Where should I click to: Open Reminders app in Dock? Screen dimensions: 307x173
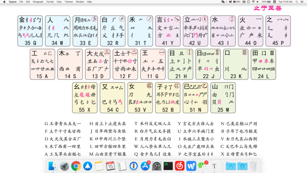click(x=122, y=166)
